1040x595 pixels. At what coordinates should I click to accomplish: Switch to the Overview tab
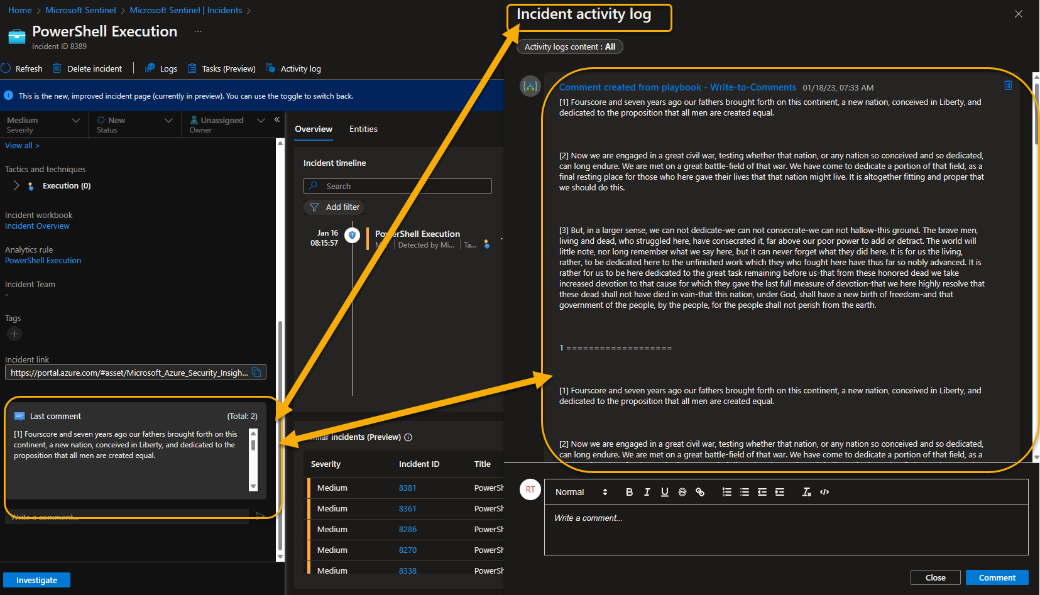click(x=314, y=129)
